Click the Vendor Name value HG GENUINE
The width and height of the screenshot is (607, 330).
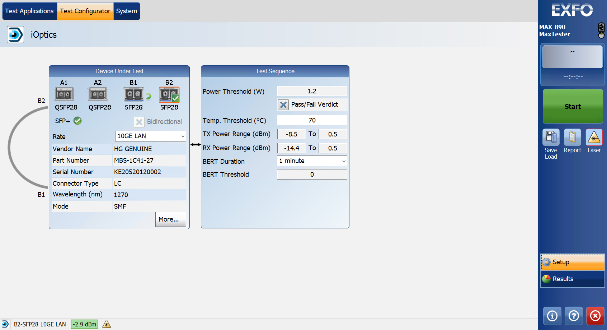coord(133,149)
